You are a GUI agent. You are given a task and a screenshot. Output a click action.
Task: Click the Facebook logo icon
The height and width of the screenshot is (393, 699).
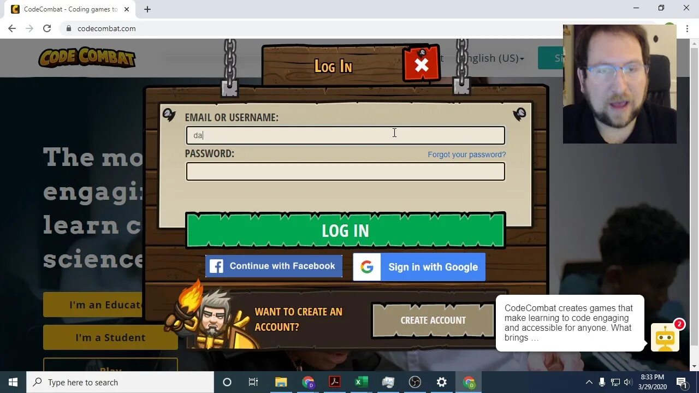[217, 266]
